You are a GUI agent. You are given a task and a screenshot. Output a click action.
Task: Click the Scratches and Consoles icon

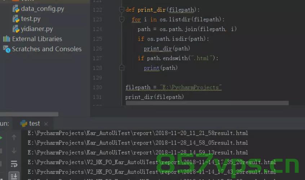click(x=6, y=49)
